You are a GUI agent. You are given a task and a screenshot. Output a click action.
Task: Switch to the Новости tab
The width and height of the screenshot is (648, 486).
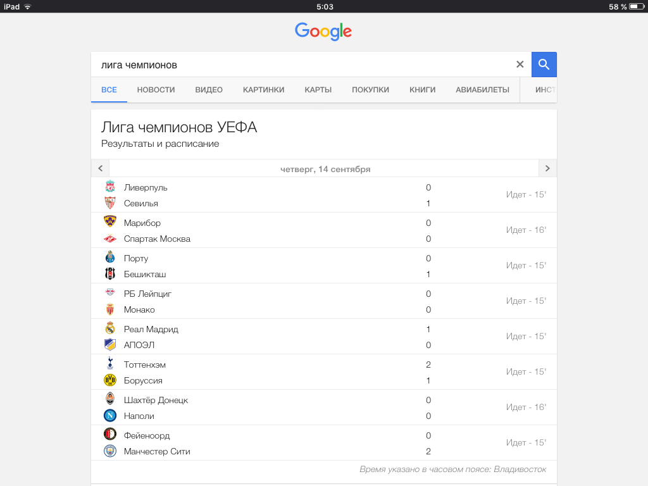[156, 90]
